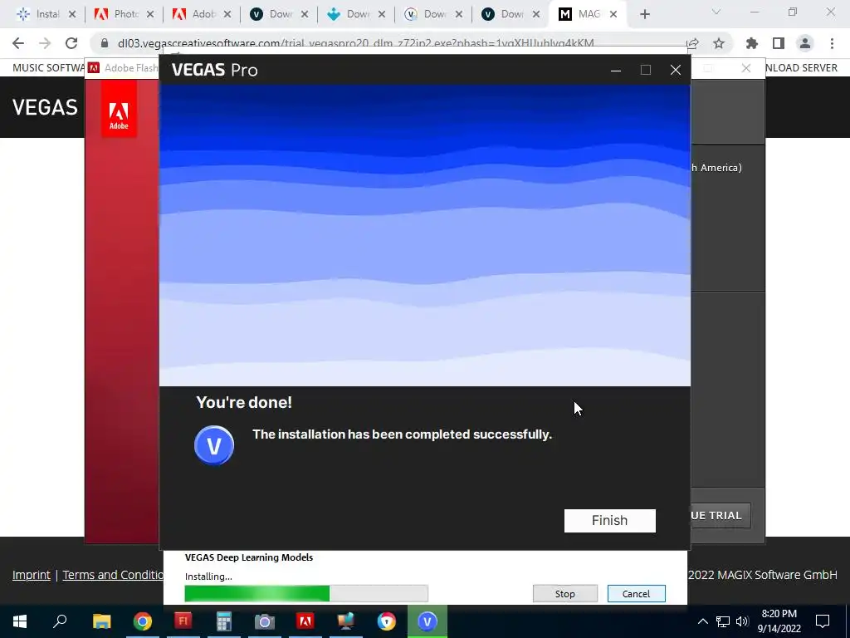This screenshot has width=850, height=638.
Task: Open Chrome side panel
Action: [779, 43]
